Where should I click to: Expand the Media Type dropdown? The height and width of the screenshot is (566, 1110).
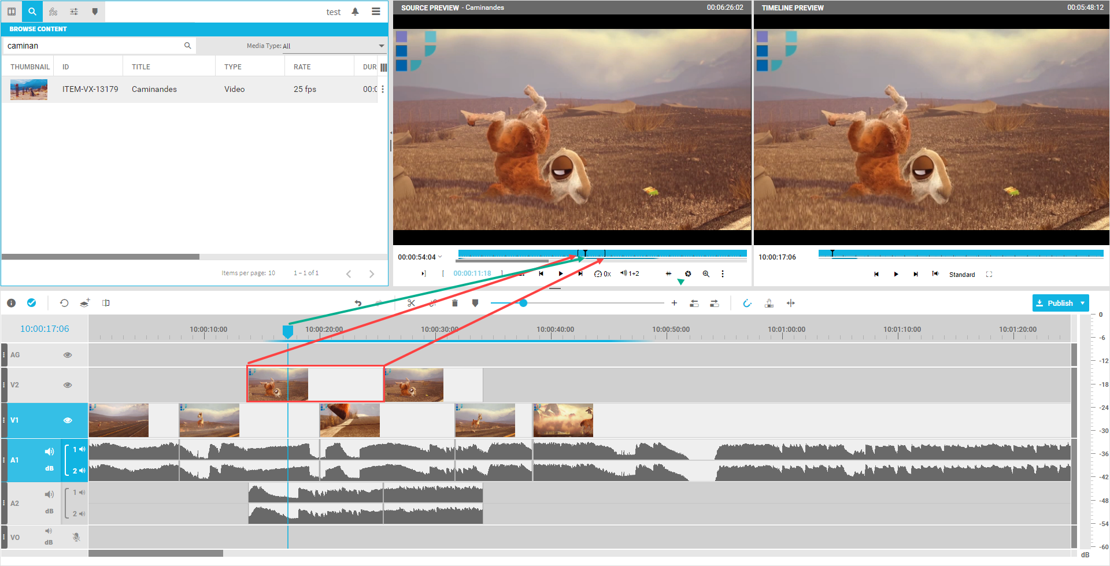point(381,46)
